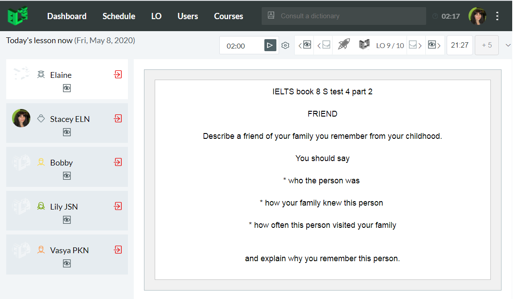Add five minutes with + 5 button
The width and height of the screenshot is (514, 299).
[x=486, y=45]
